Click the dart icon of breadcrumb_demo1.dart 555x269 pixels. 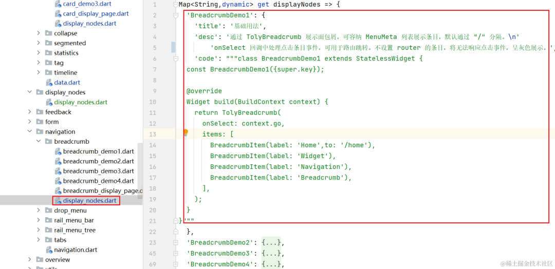point(58,151)
